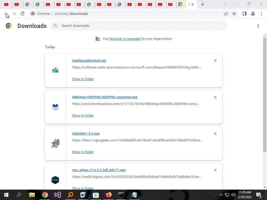Switch to the Microsoft logo tab
This screenshot has width=267, height=200.
coord(180,4)
